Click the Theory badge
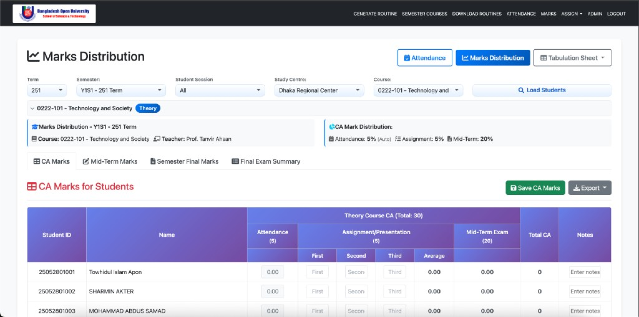Screen dimensions: 639x317 coord(148,108)
